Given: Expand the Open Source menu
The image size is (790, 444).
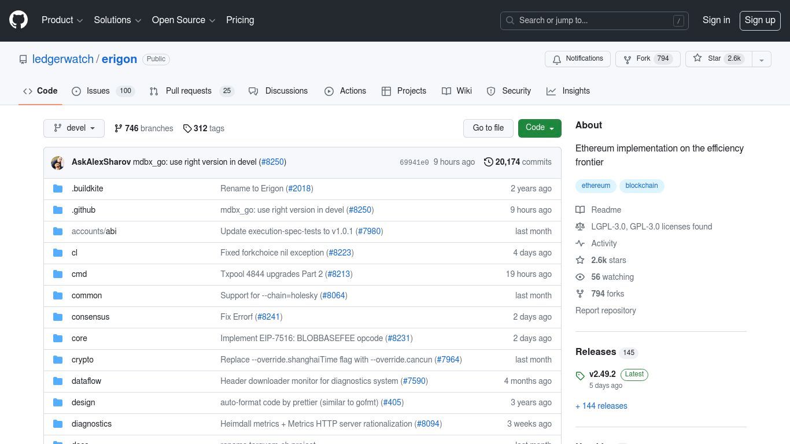Looking at the screenshot, I should (x=184, y=20).
